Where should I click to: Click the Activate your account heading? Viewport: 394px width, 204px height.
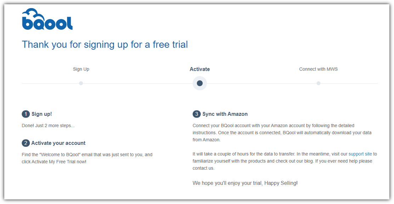tap(58, 143)
